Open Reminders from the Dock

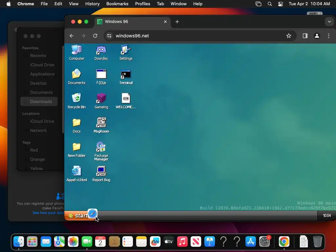pyautogui.click(x=128, y=242)
